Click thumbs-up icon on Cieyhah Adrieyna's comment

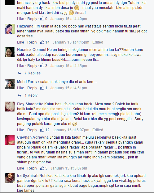tap(42, 168)
